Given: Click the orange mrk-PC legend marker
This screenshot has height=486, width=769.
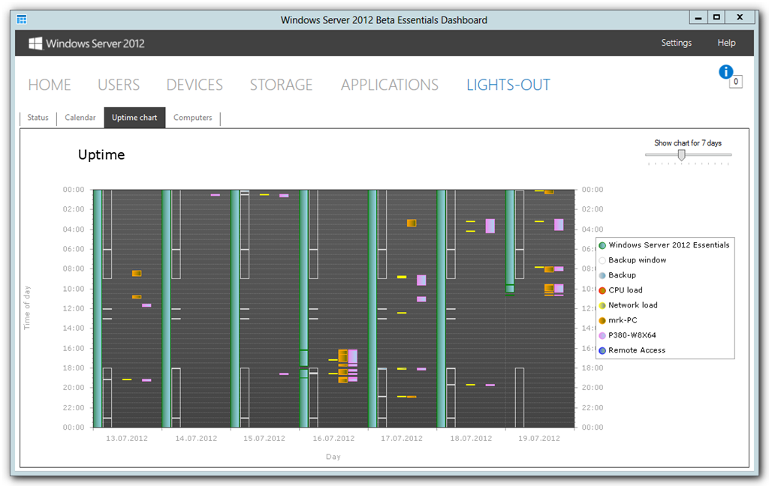Looking at the screenshot, I should pos(602,320).
